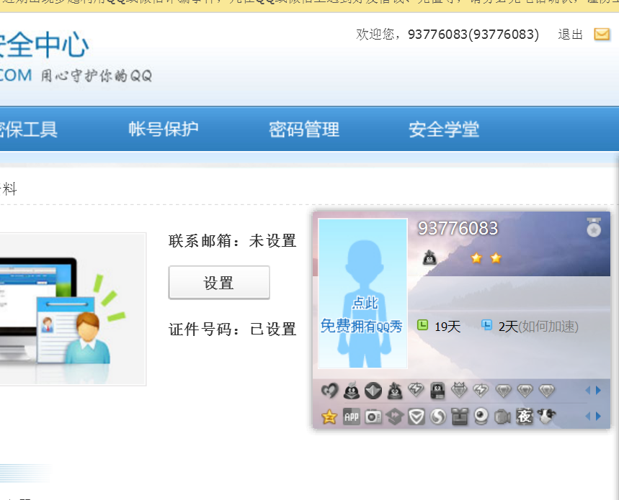Click the 93776083 nickname on the profile card
Image resolution: width=619 pixels, height=500 pixels.
pos(458,229)
